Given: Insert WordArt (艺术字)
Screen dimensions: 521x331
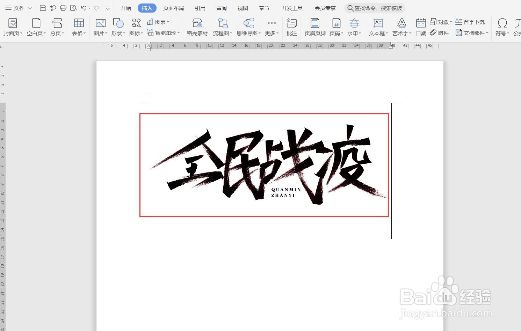Looking at the screenshot, I should tap(402, 27).
